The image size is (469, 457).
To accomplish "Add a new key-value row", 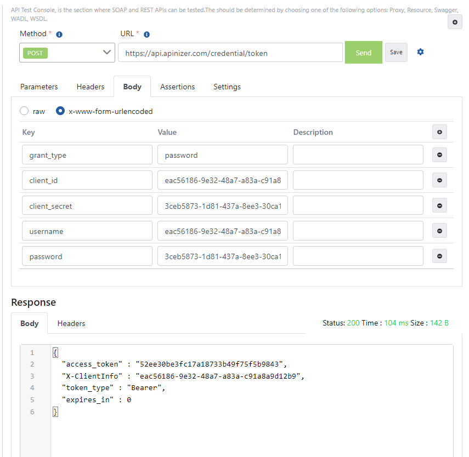I will pos(439,132).
